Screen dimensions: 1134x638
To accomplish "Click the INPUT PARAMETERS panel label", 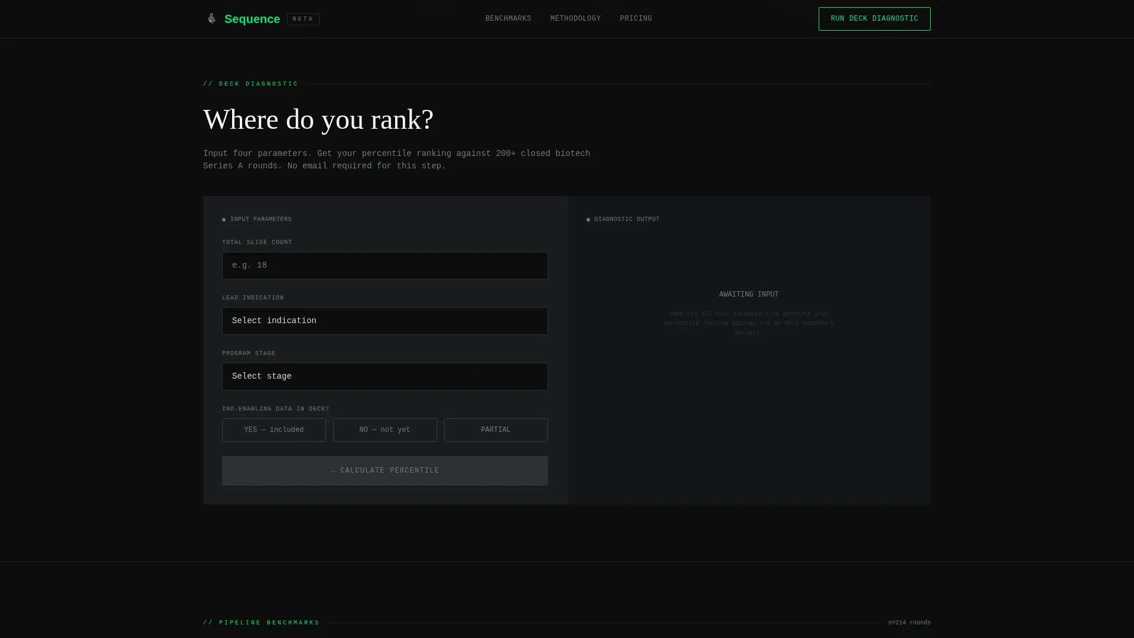I will 261,219.
